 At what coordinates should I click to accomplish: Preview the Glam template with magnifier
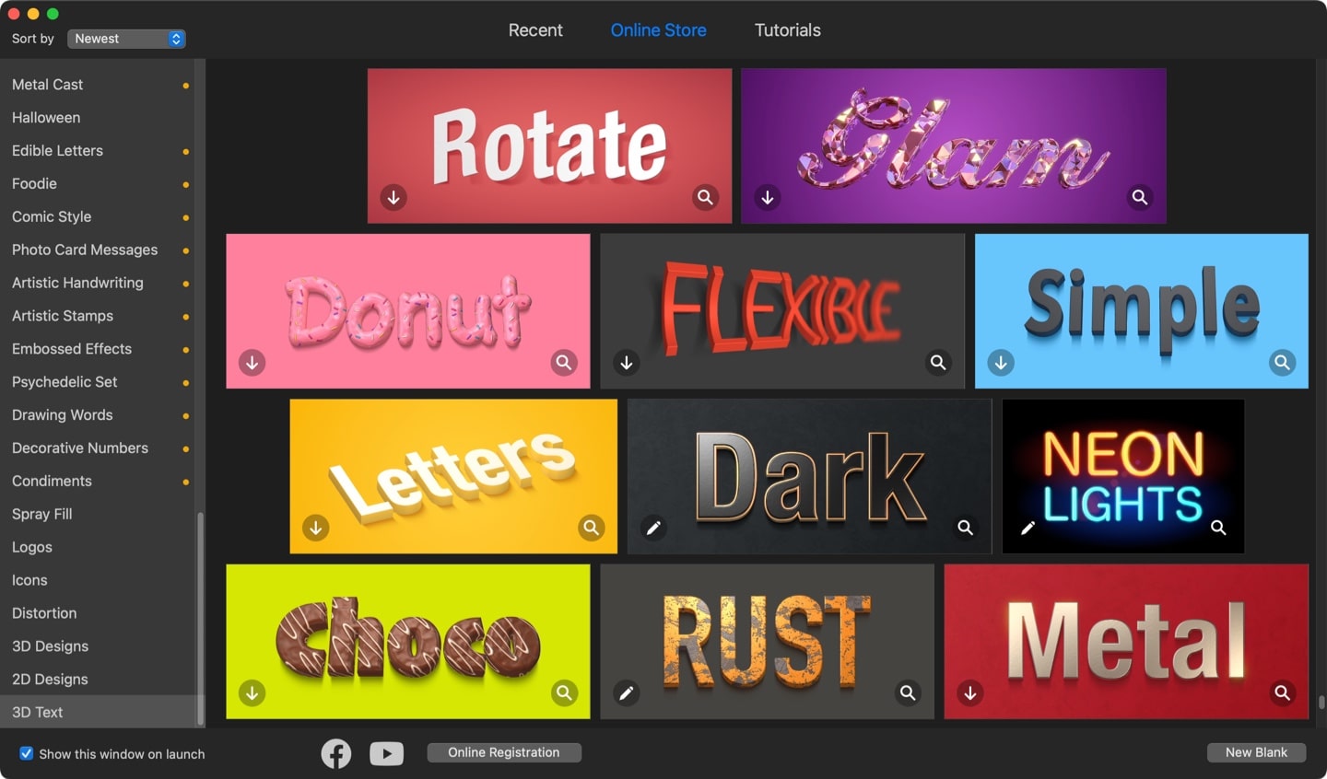(1140, 197)
